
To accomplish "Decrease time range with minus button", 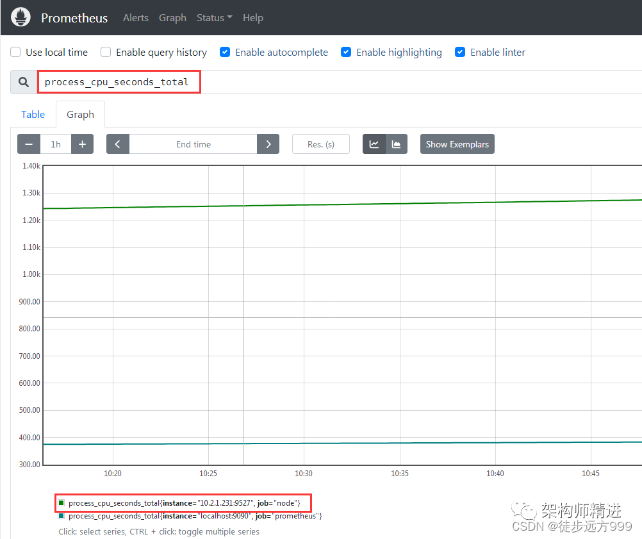I will tap(29, 144).
